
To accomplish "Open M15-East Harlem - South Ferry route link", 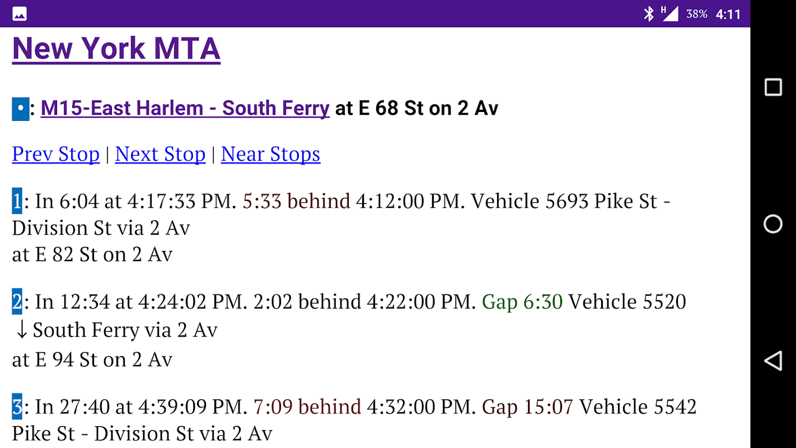I will point(185,108).
